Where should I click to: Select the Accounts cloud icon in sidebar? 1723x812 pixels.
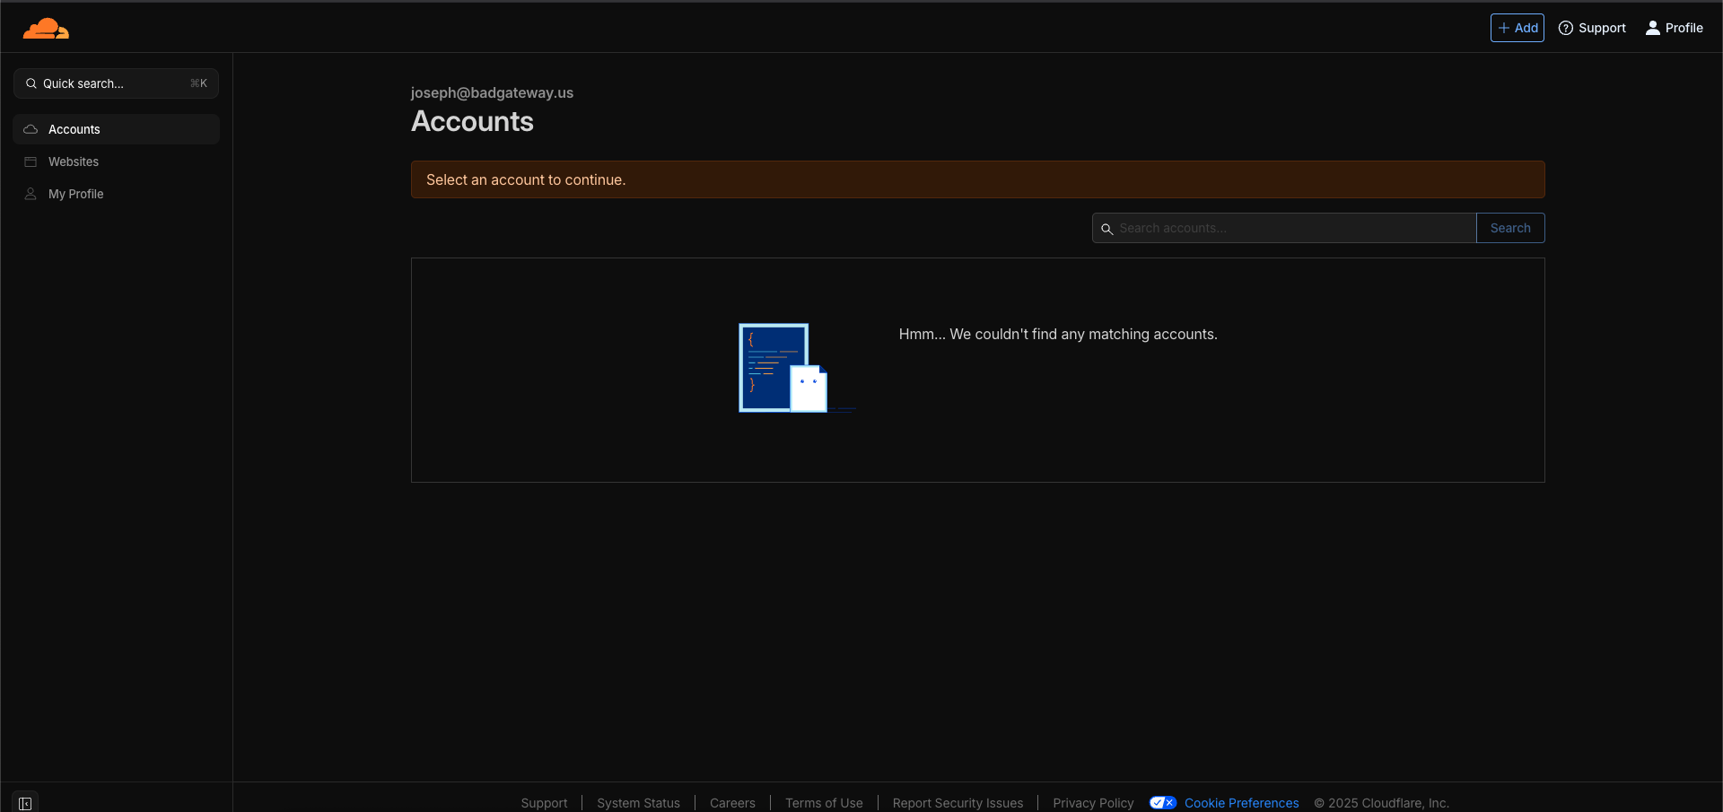(x=31, y=128)
